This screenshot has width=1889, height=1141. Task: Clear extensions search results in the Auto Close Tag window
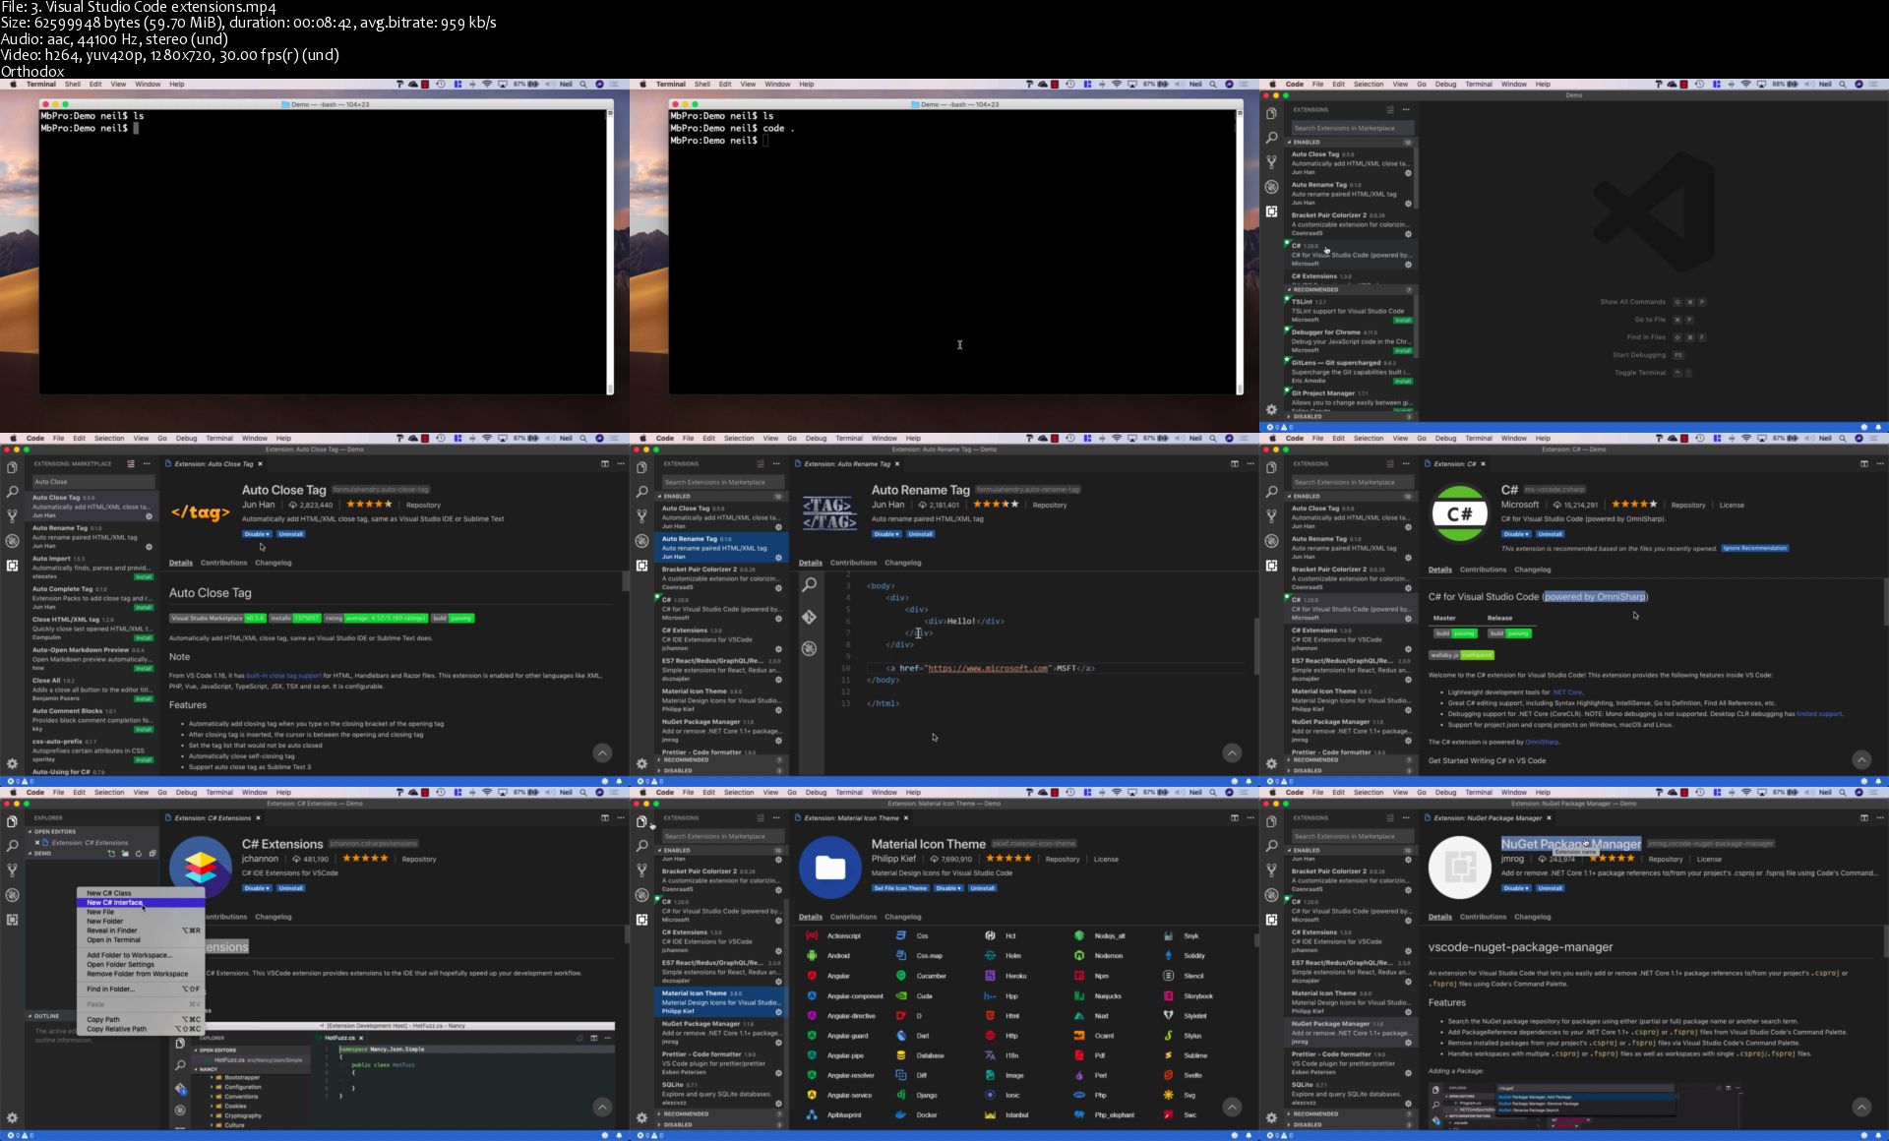tap(131, 463)
